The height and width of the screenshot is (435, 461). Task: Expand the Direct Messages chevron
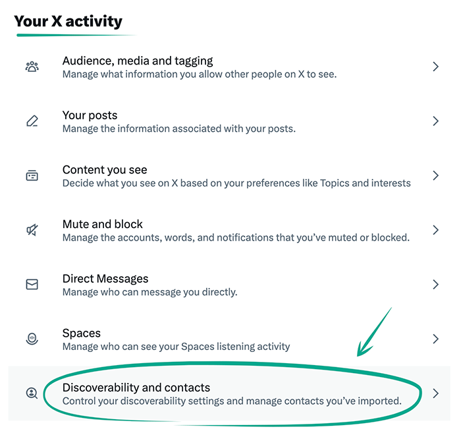click(x=435, y=285)
